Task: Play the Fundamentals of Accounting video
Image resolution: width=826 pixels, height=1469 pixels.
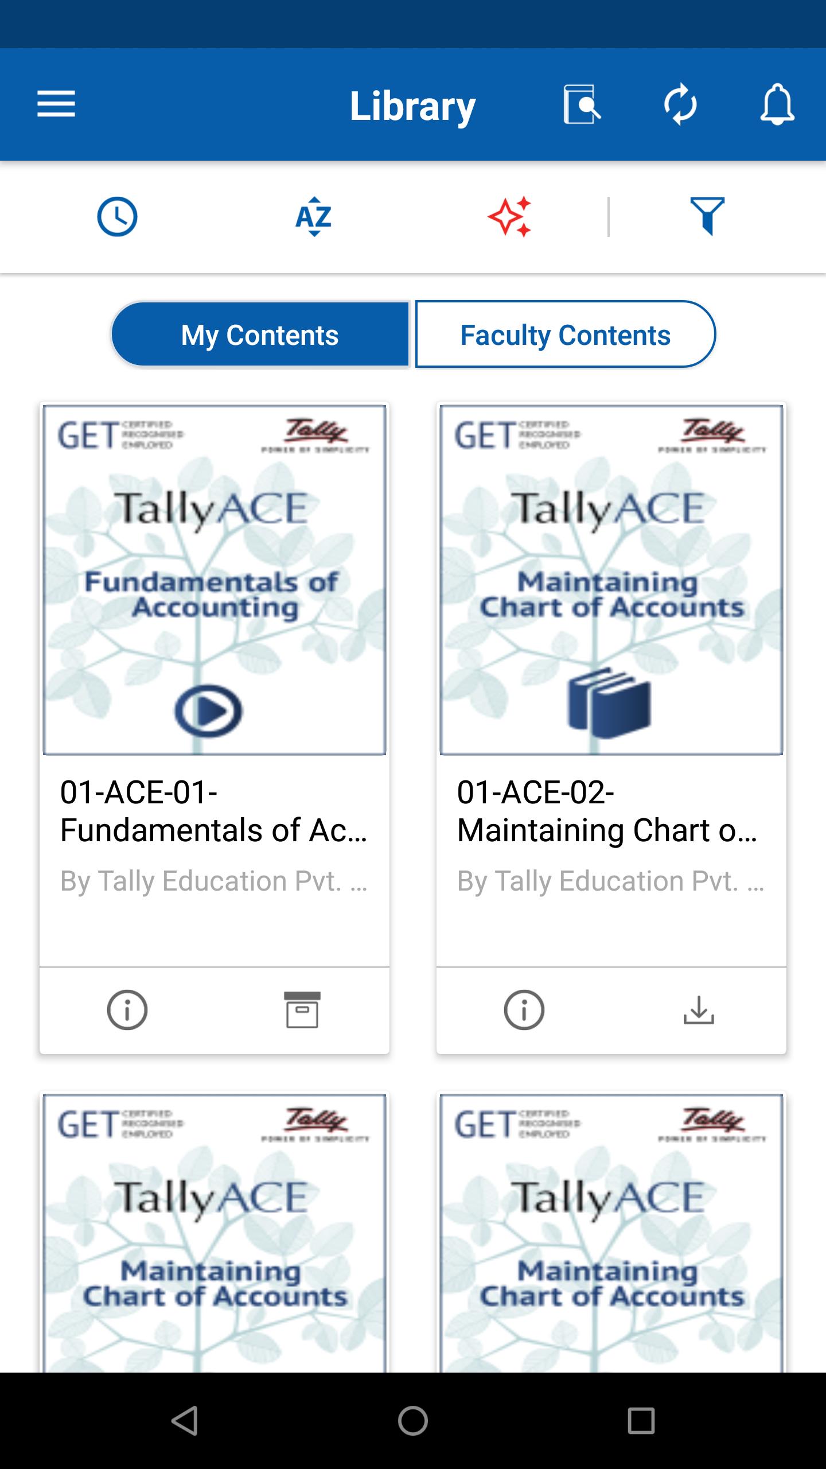Action: [208, 711]
